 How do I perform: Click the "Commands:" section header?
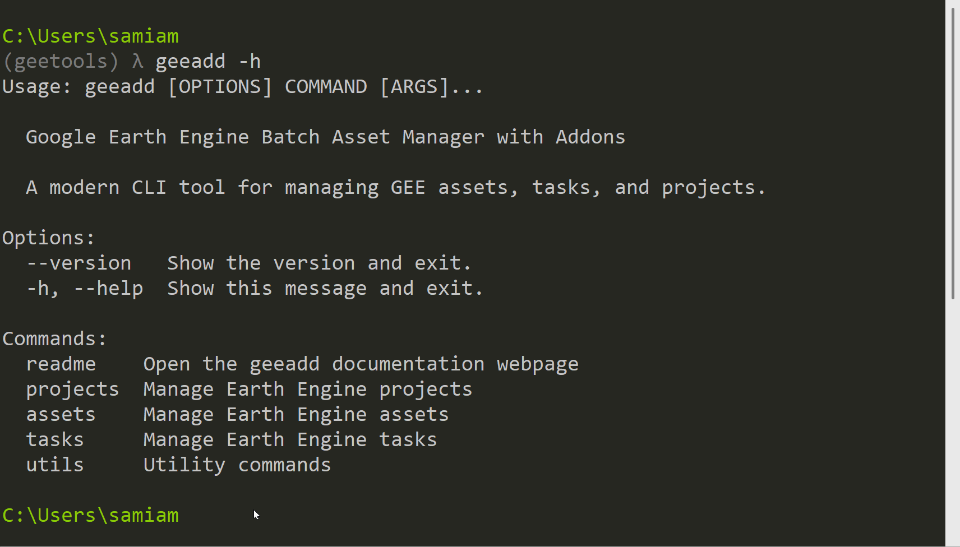(x=54, y=339)
